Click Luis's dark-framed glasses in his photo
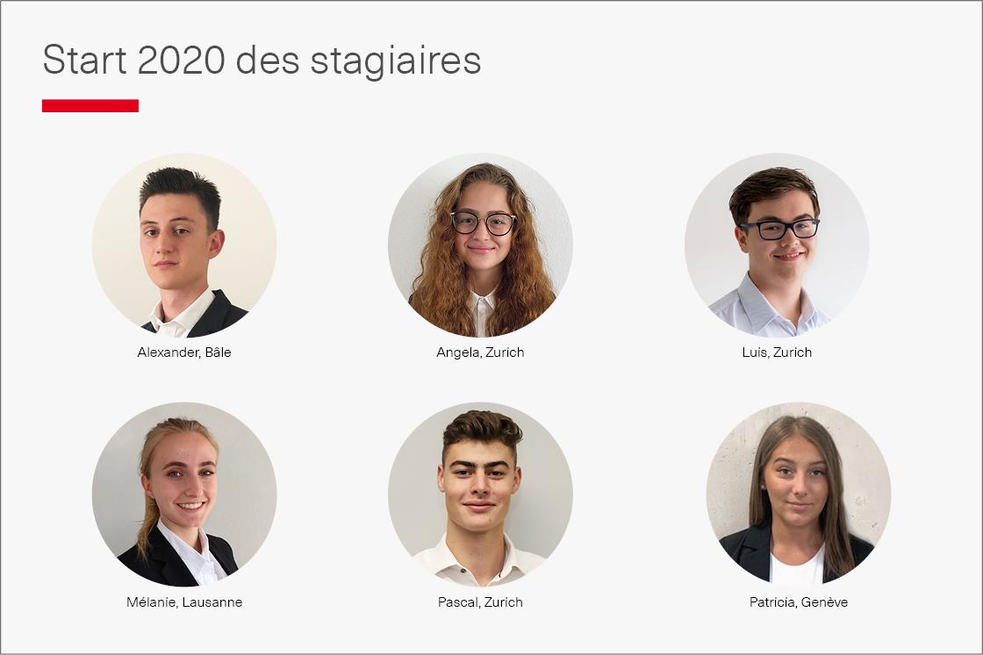This screenshot has width=983, height=655. coord(779,229)
